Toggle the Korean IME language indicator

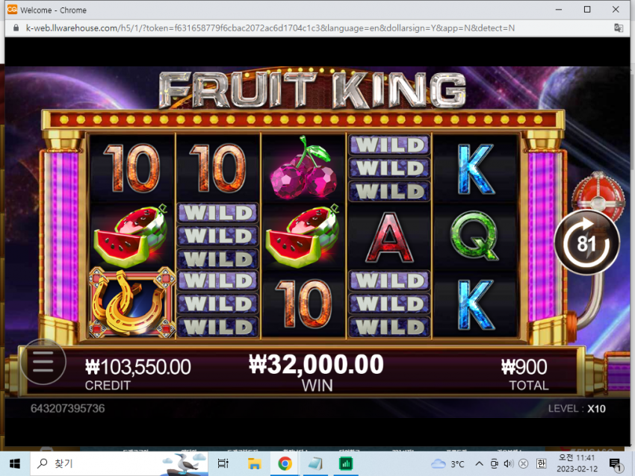point(541,463)
